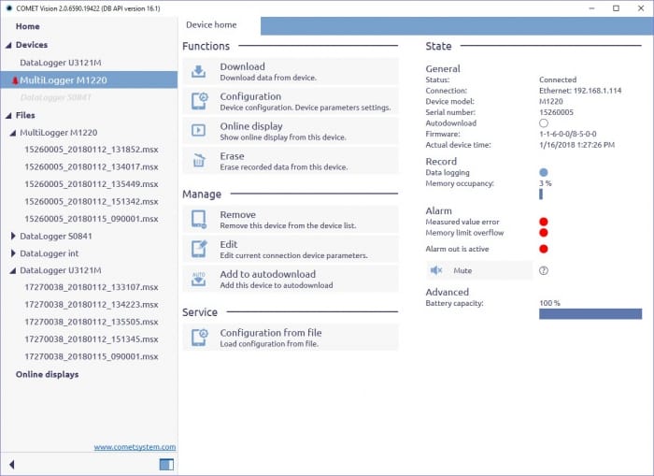This screenshot has height=476, width=654.
Task: Click the Add to autodownload icon
Action: click(199, 279)
